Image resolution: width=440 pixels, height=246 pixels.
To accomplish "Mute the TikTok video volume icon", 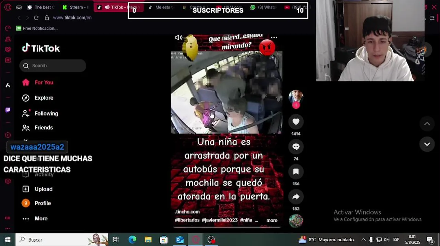I will point(179,38).
